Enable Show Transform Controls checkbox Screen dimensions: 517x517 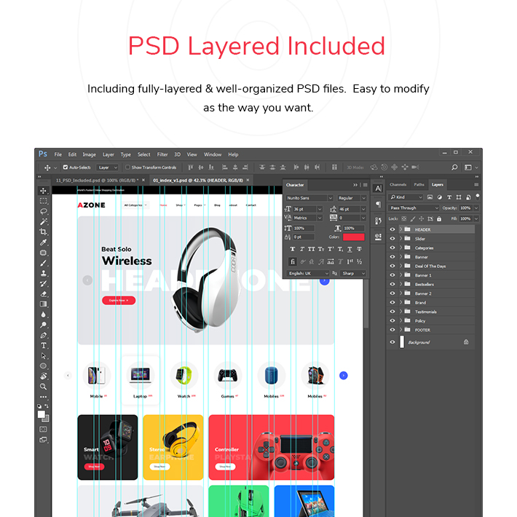click(x=127, y=167)
